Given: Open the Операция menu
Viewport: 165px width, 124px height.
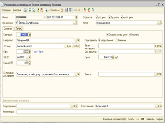Looking at the screenshot, I should 6,10.
